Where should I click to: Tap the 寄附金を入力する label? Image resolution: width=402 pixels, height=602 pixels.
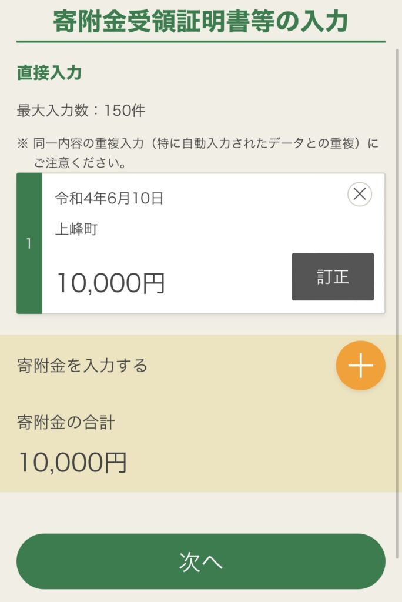(82, 366)
